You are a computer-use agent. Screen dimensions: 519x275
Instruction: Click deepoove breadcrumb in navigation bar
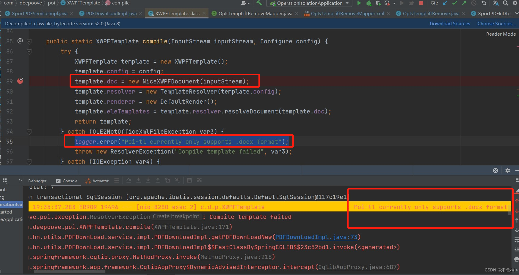pos(31,3)
